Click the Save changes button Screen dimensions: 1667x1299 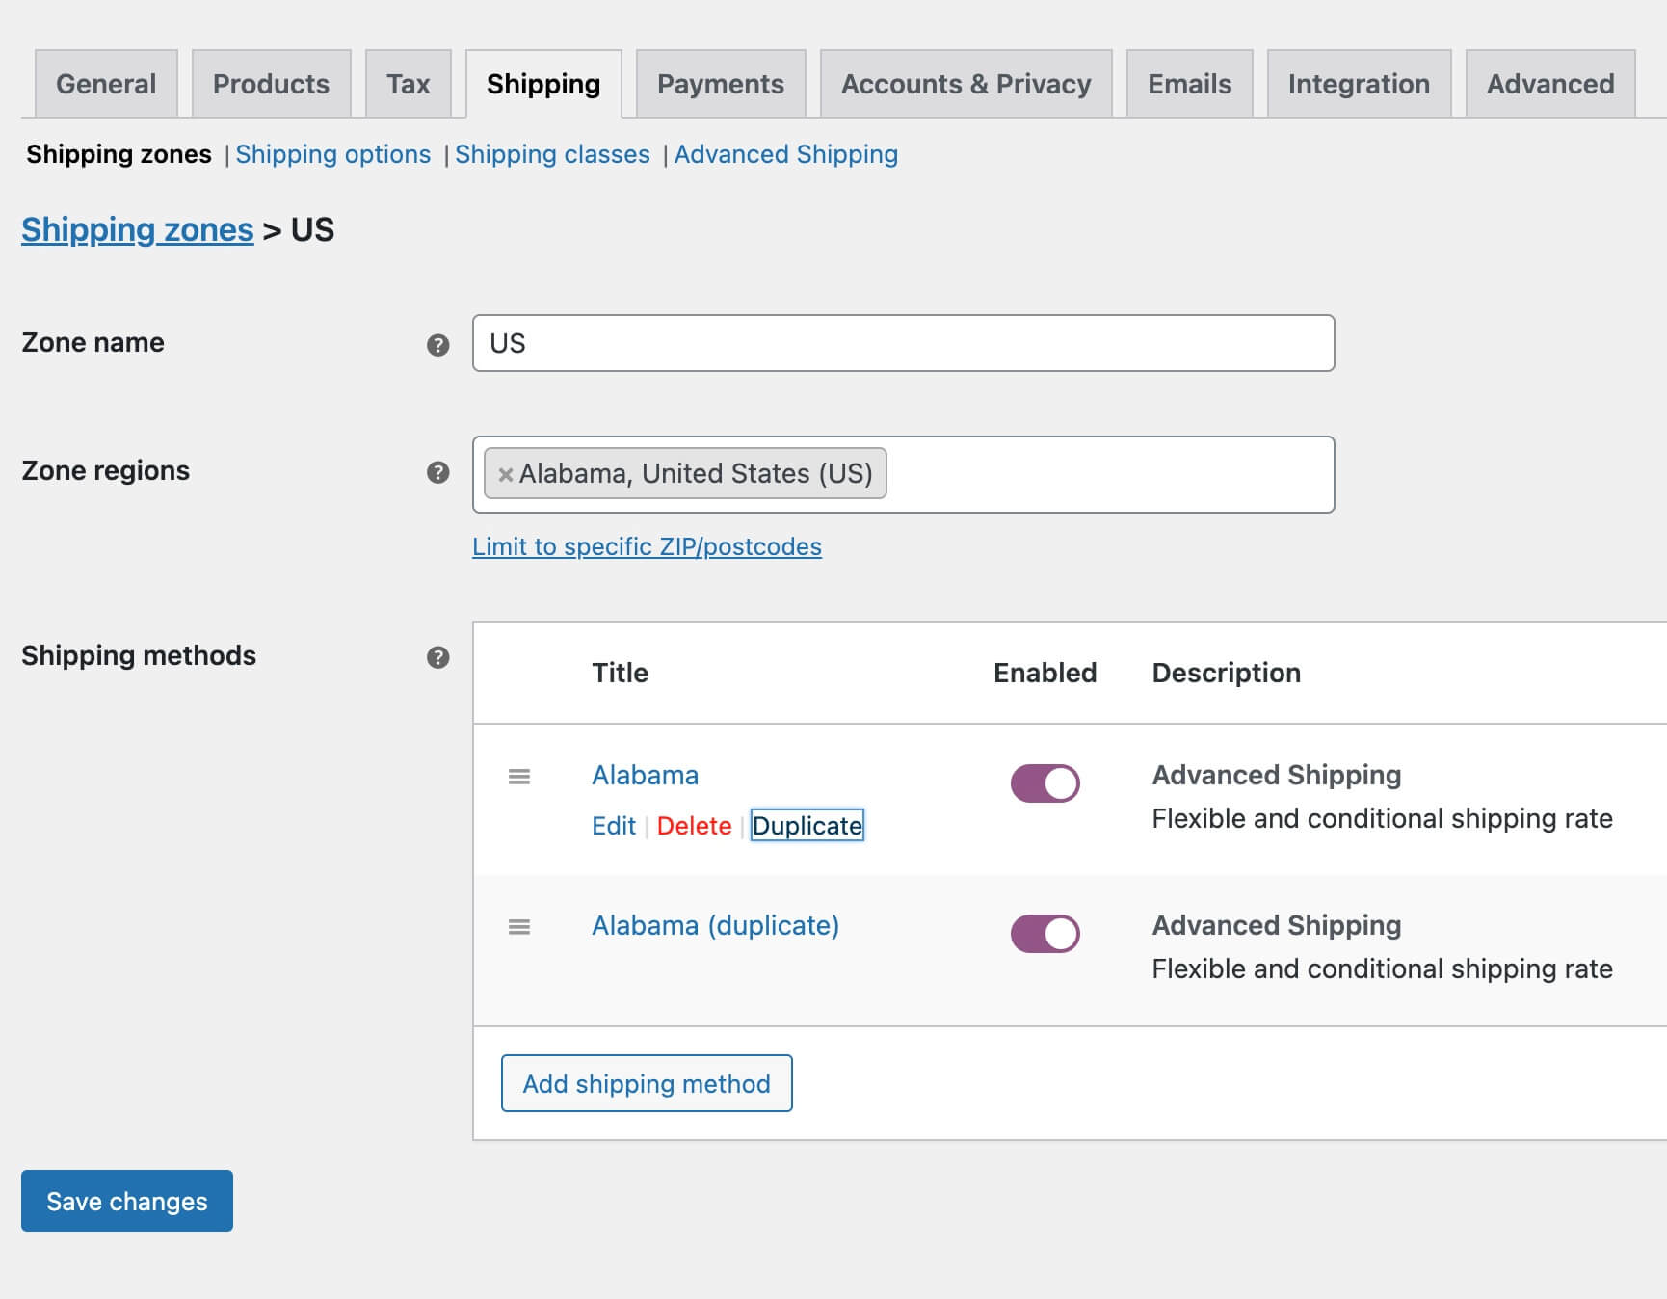pyautogui.click(x=127, y=1201)
